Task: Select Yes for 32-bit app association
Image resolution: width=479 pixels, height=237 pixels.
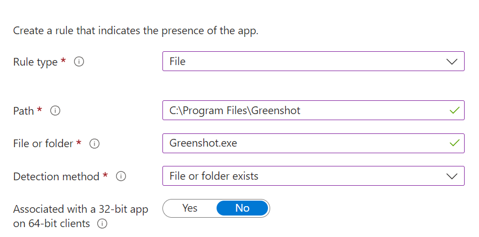Action: pos(190,208)
